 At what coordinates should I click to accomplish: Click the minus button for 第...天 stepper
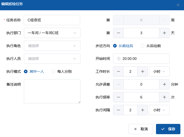(118, 33)
